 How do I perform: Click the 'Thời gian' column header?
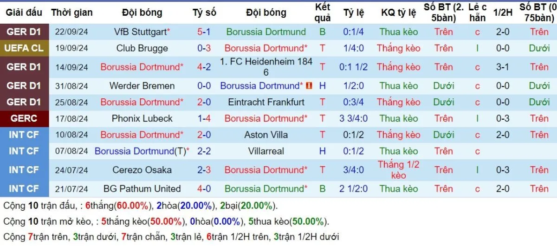tap(71, 13)
